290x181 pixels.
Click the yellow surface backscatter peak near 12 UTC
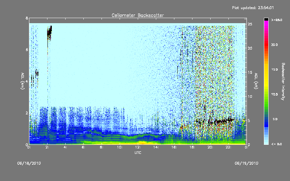(142, 143)
